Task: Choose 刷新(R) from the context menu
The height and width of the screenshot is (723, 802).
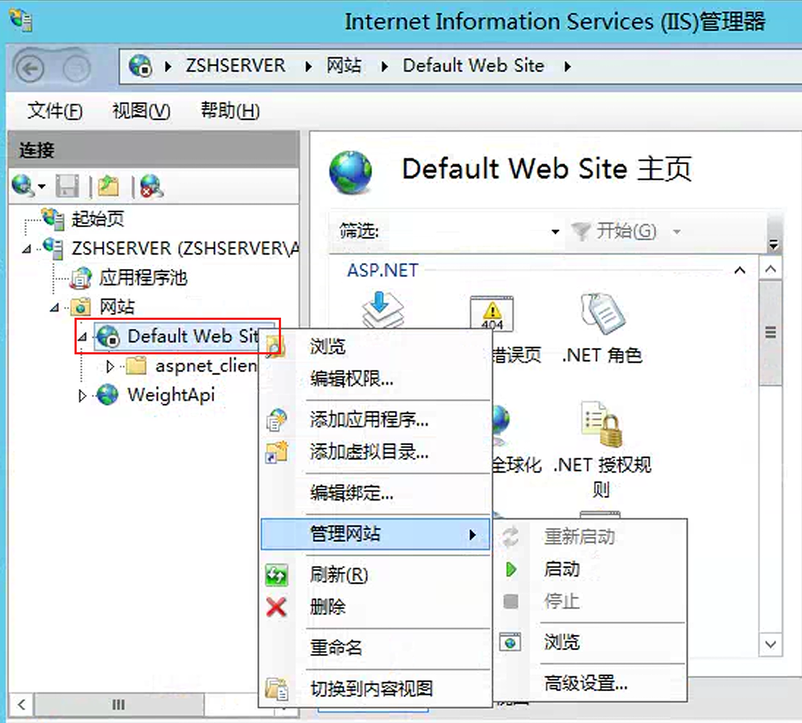Action: (x=376, y=575)
